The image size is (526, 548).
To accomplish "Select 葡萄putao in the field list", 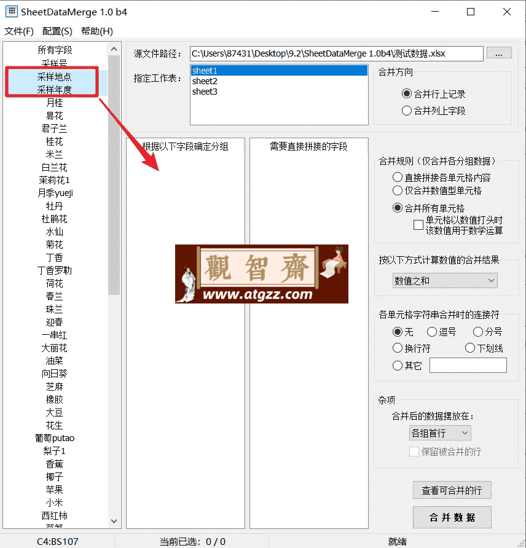I will (55, 438).
